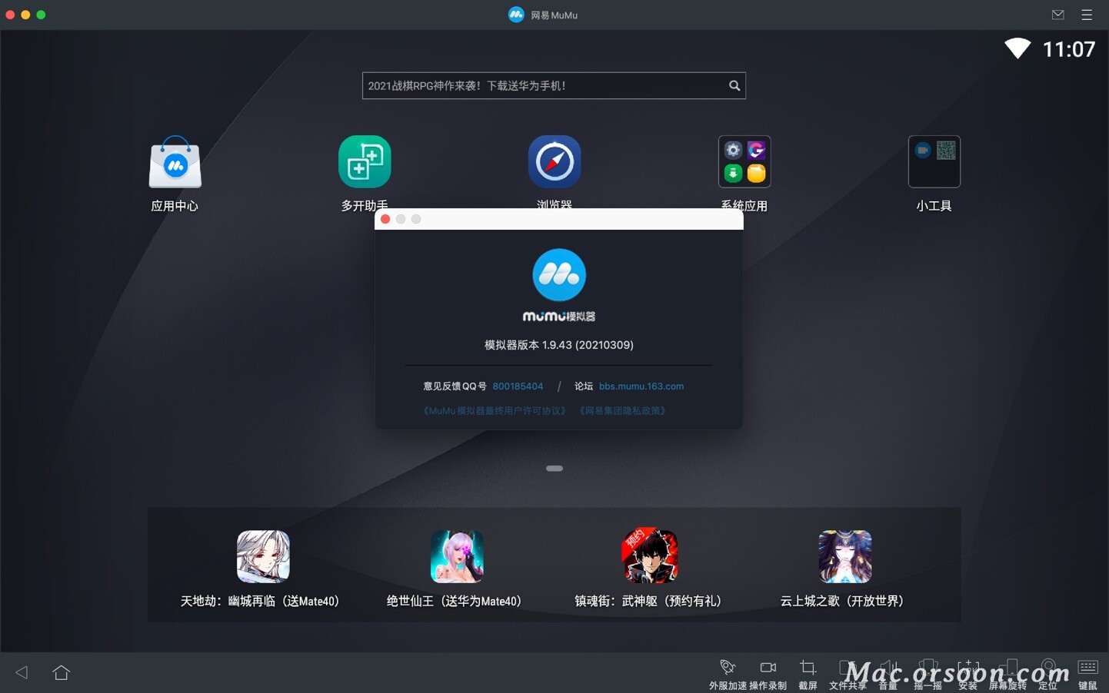Take a screenshot with 截屏 tool
This screenshot has width=1109, height=693.
(808, 673)
